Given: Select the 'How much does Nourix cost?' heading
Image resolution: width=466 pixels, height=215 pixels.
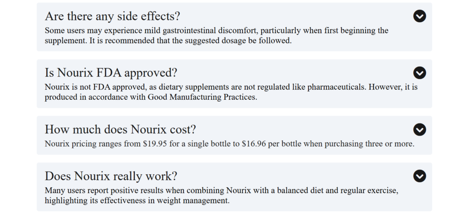Looking at the screenshot, I should click(x=120, y=129).
